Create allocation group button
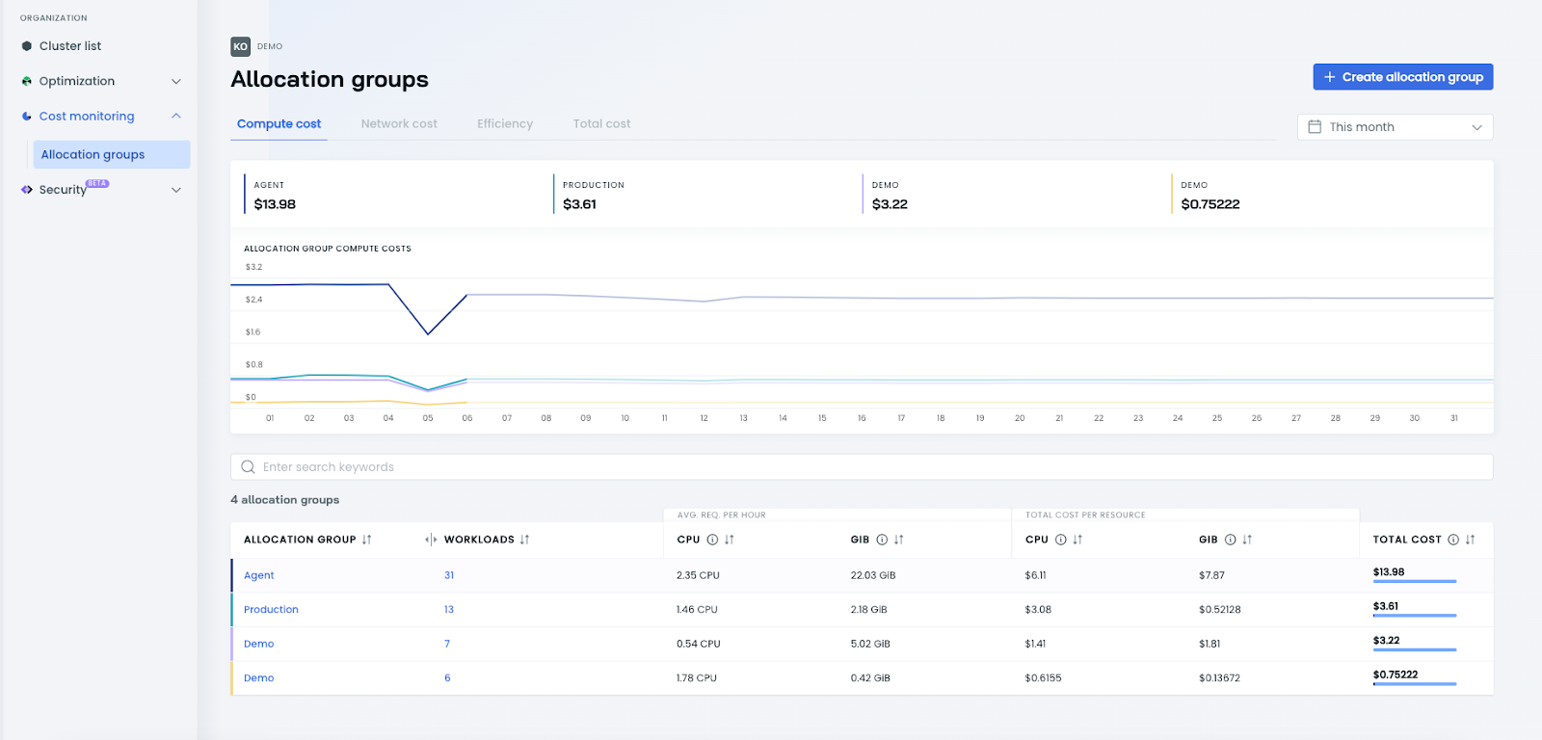 1402,77
